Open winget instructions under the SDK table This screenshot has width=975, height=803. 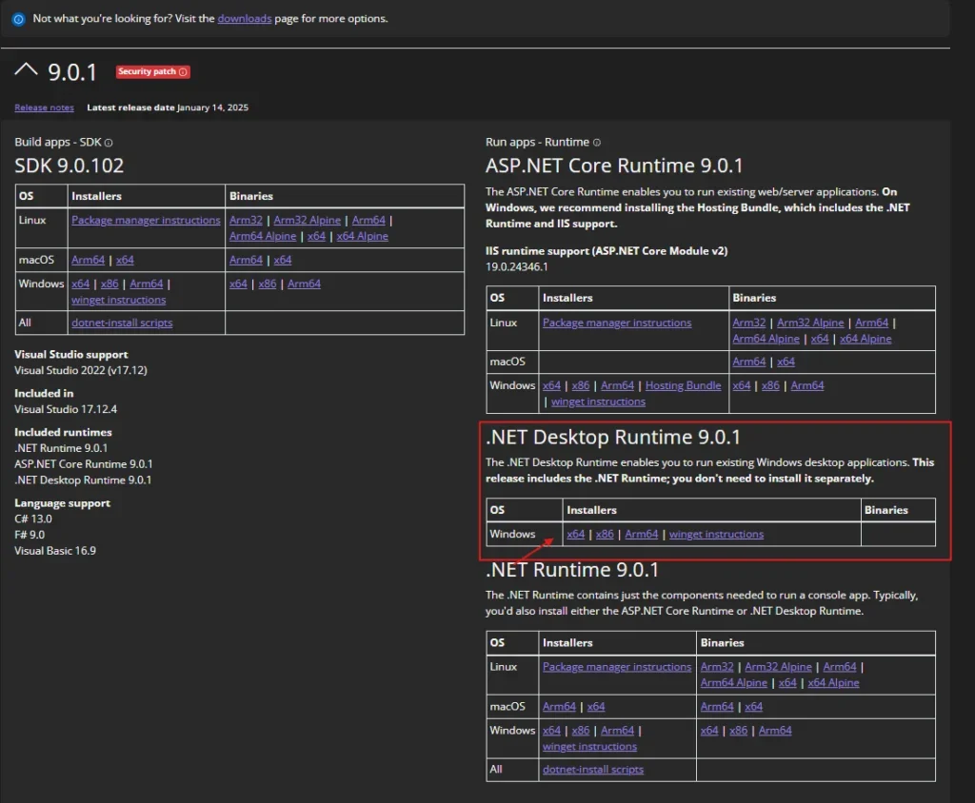(x=117, y=299)
